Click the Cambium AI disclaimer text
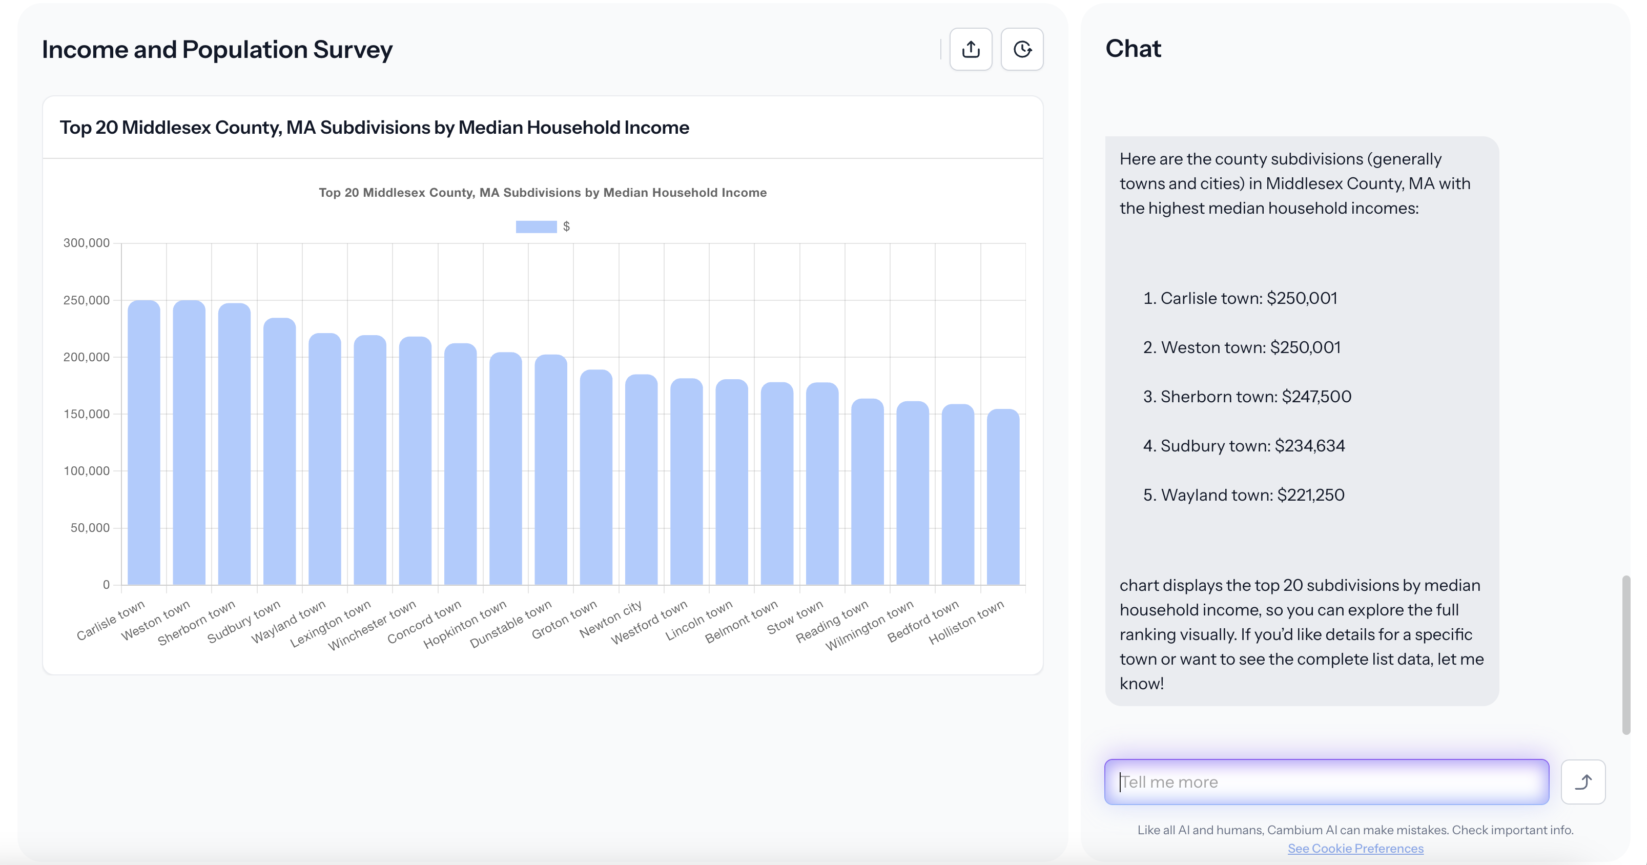 coord(1355,830)
